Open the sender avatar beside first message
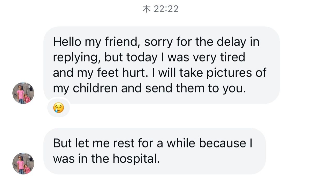321x181 pixels. click(x=23, y=93)
